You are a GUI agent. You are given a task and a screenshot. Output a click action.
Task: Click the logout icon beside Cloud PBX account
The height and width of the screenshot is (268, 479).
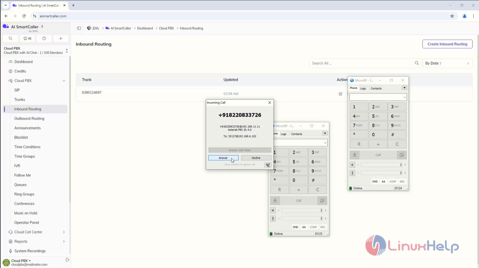tap(67, 260)
